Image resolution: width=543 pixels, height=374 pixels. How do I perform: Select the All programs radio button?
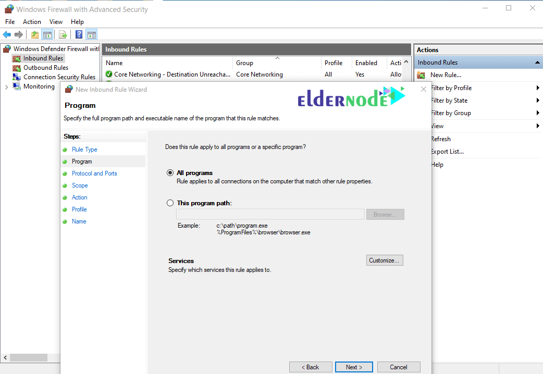click(x=170, y=173)
